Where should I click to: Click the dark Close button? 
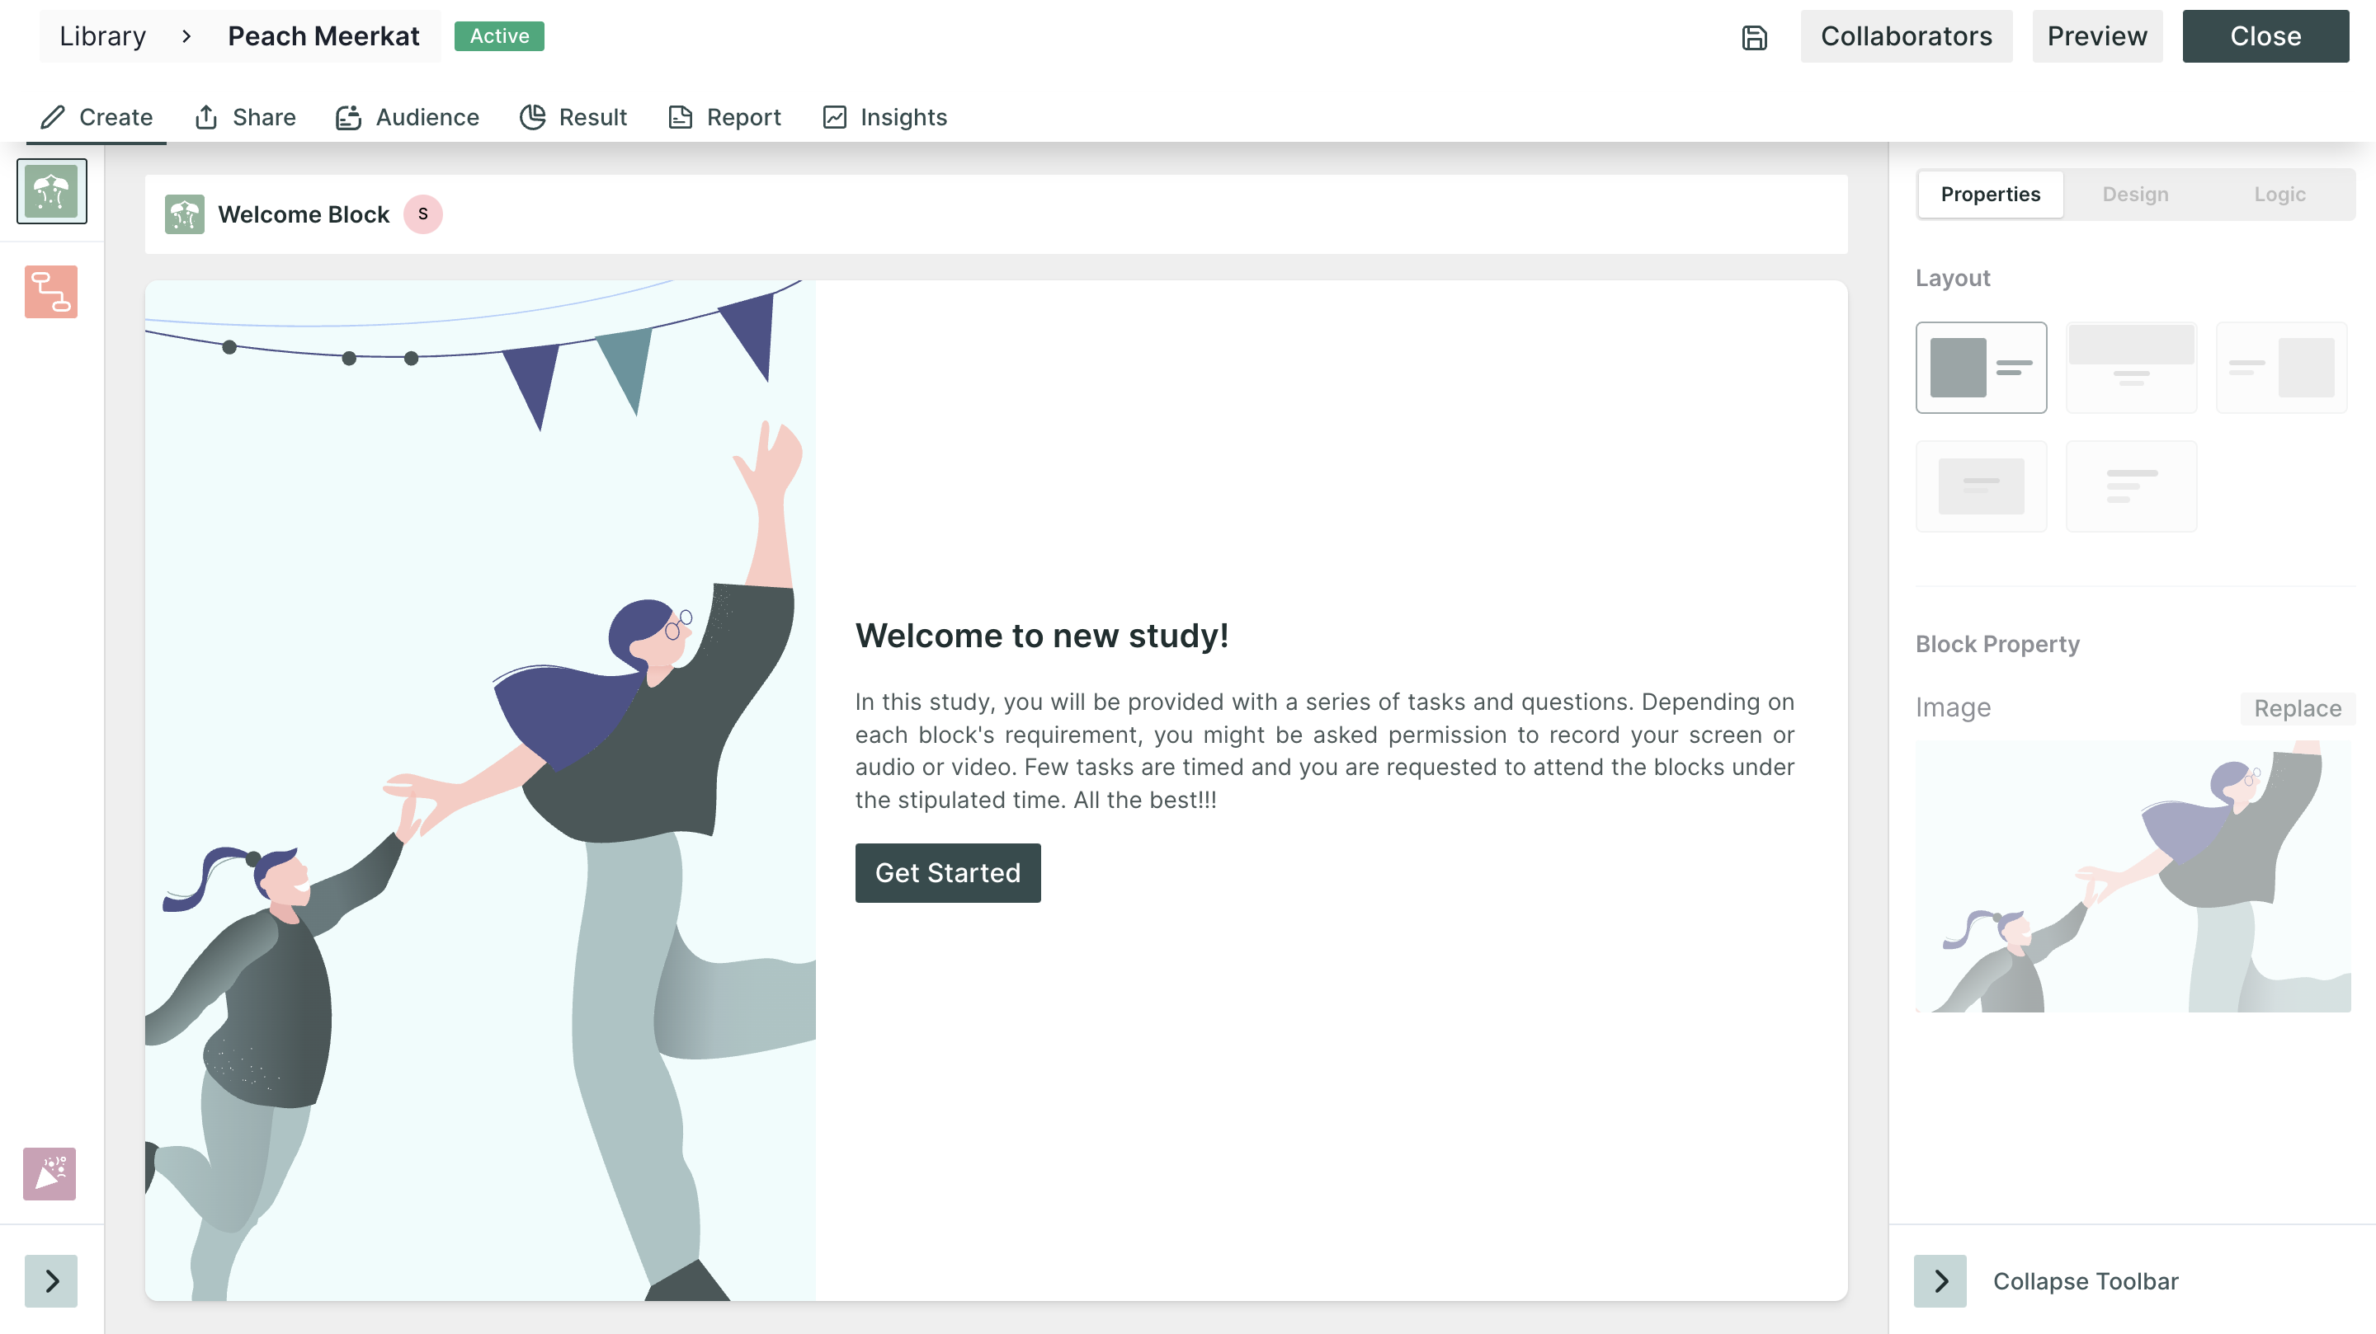pos(2265,36)
